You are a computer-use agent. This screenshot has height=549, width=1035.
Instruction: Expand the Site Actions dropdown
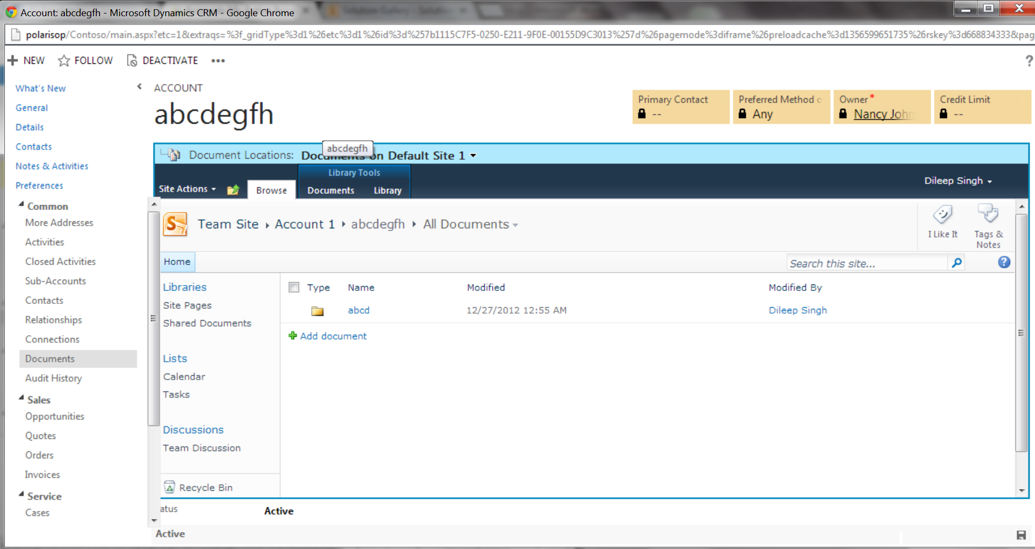(x=187, y=189)
